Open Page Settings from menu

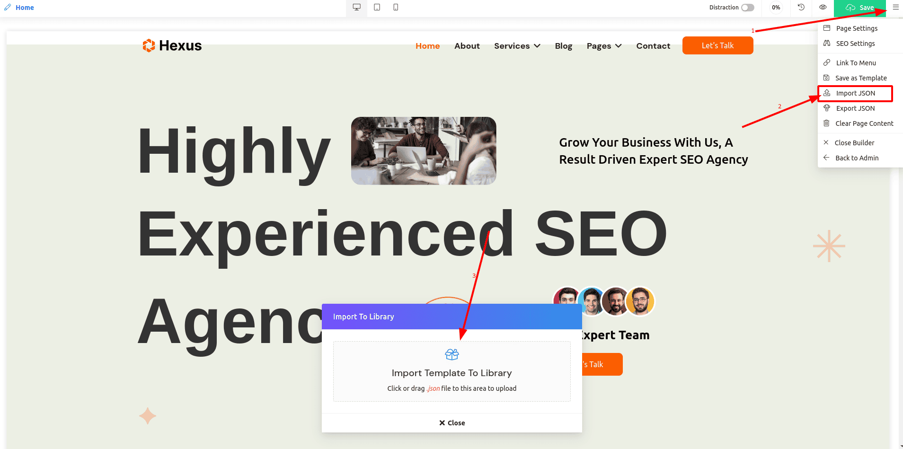(x=856, y=28)
